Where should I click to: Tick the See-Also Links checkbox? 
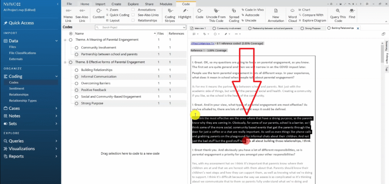[x=133, y=15]
